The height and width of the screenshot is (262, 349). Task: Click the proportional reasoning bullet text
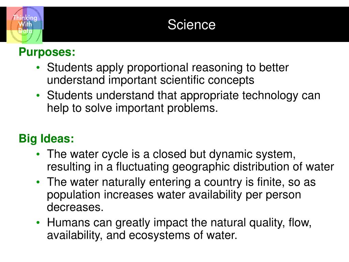(168, 74)
